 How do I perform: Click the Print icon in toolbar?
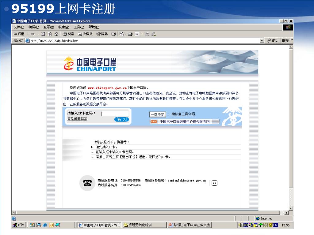(130, 34)
